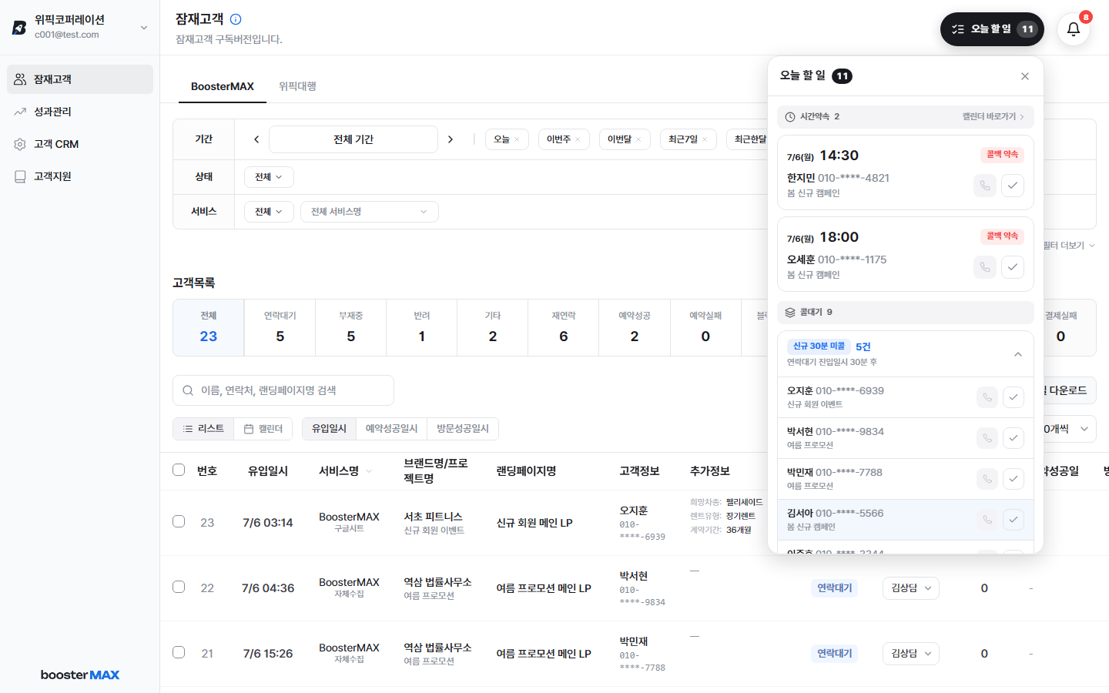Go to previous period with left arrow

(x=256, y=139)
